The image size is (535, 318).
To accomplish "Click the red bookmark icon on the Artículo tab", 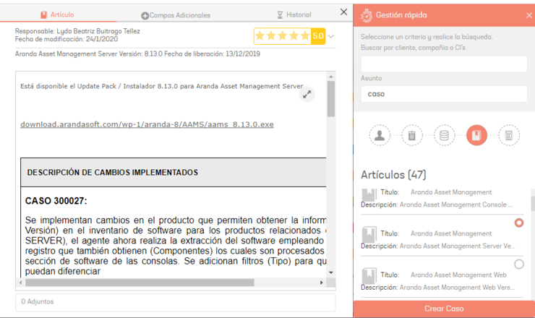I will (43, 14).
